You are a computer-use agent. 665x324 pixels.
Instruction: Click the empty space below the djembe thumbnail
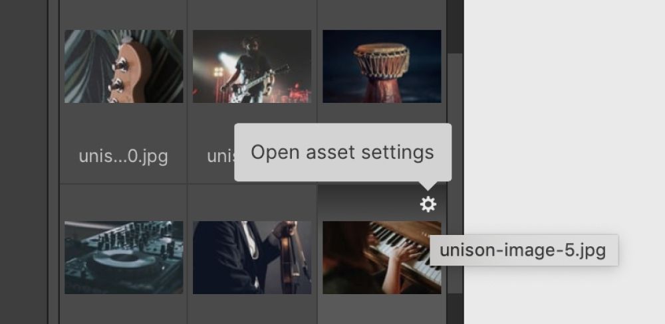point(382,113)
